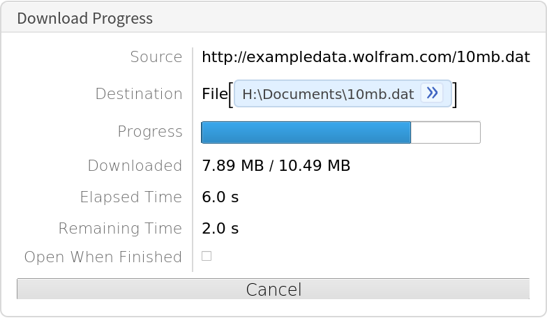
Task: Click the 6.0 s elapsed time value
Action: 220,197
